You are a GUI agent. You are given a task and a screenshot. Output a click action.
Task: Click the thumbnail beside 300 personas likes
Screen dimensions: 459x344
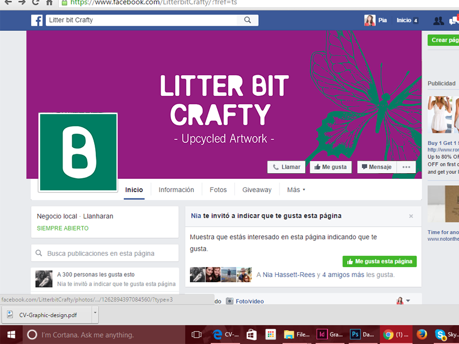coord(44,279)
